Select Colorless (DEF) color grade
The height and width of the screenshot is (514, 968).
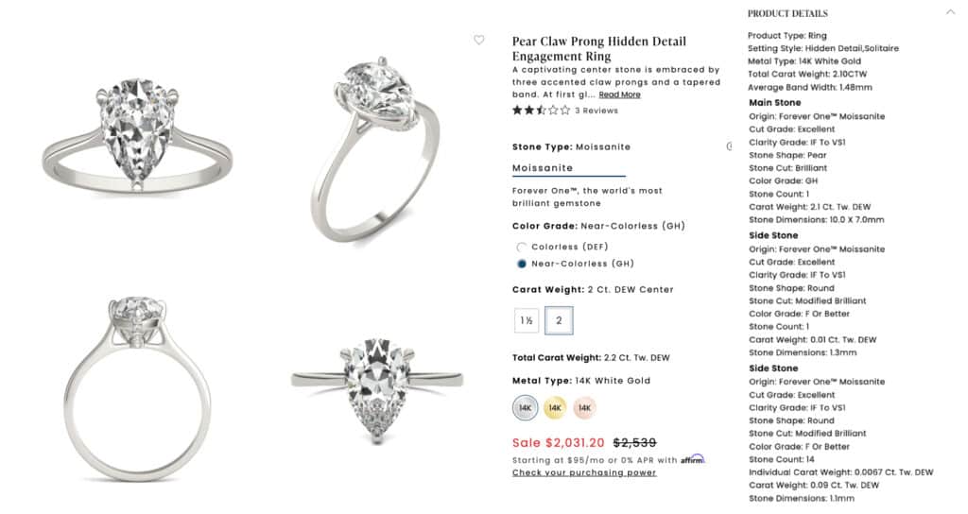(521, 247)
